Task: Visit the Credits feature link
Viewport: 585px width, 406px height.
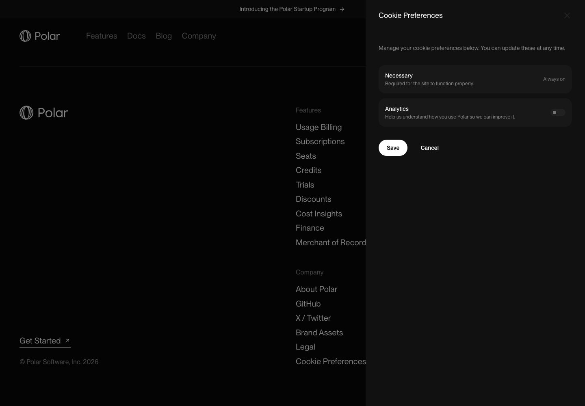Action: 308,171
